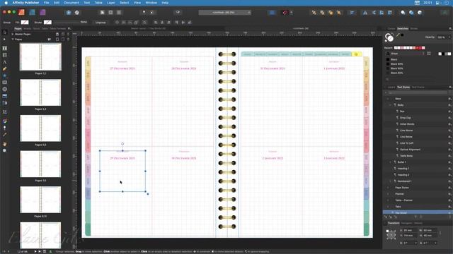The height and width of the screenshot is (254, 453).
Task: Select the View hand tool
Action: 5,144
